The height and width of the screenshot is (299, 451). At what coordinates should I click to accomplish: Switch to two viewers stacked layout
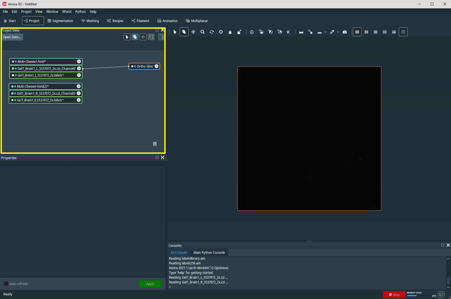click(376, 32)
